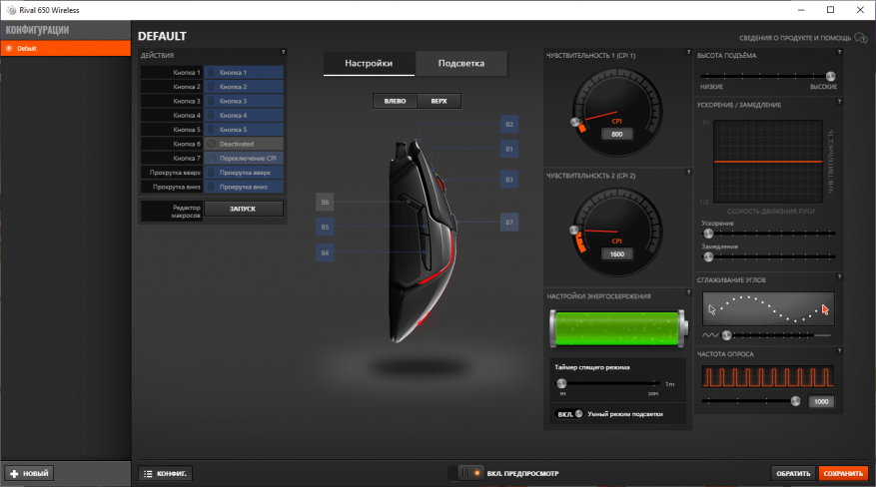
Task: Click help icon for Сглаживание углов
Action: click(839, 276)
